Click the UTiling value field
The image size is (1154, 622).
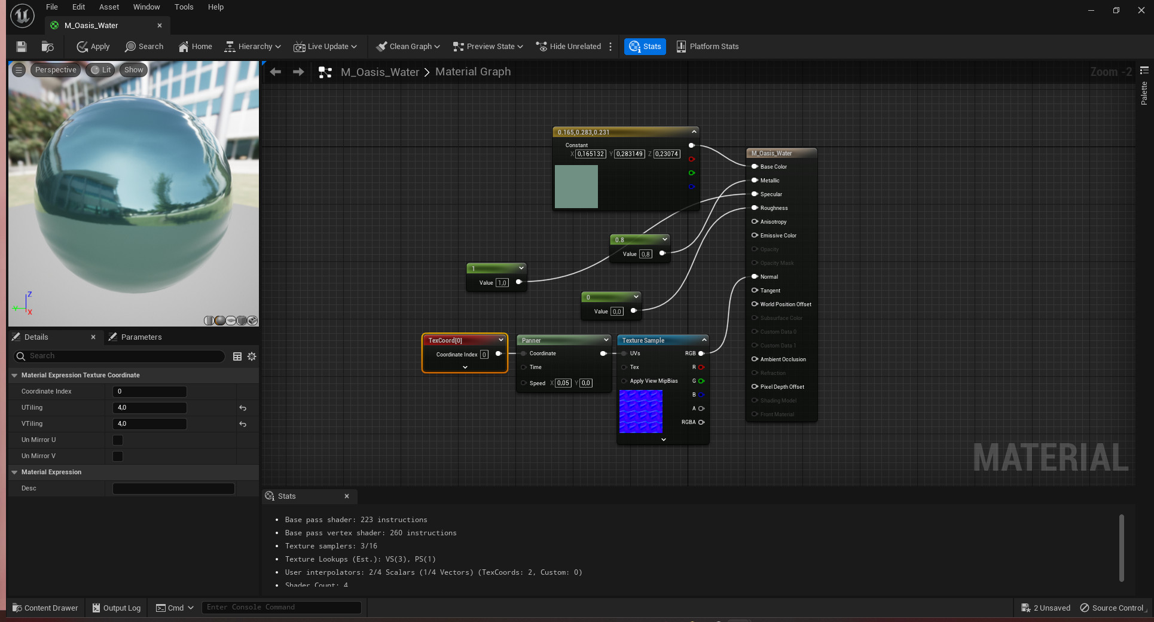(x=149, y=408)
